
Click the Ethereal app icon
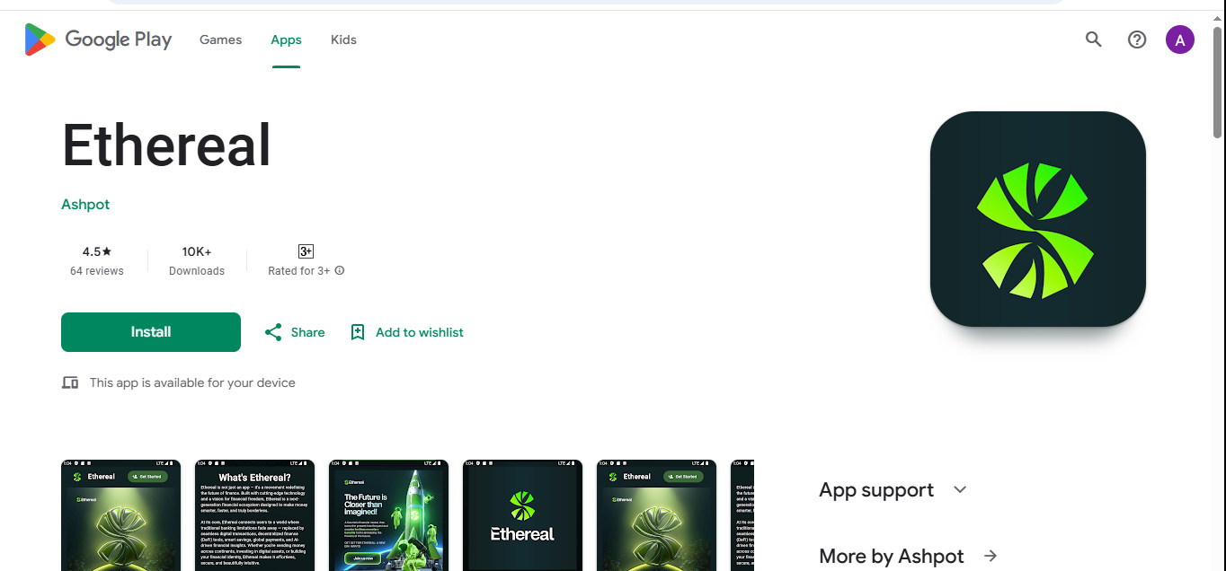coord(1038,219)
